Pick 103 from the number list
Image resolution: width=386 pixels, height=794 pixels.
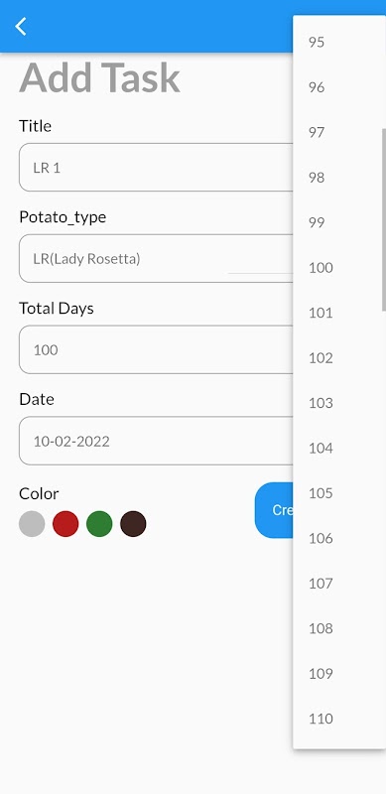(x=338, y=403)
